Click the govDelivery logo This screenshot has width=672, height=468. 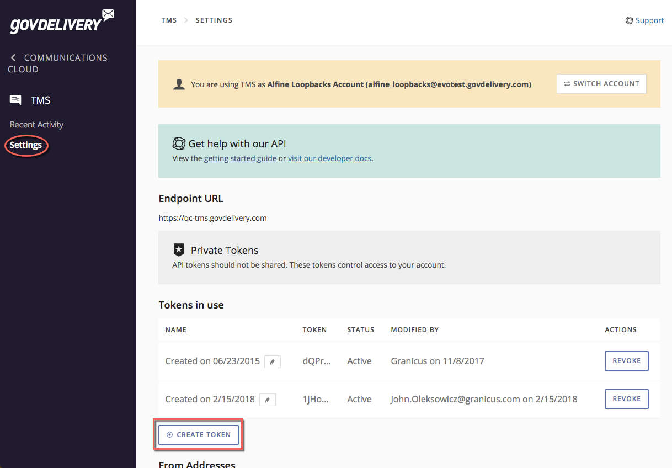[62, 22]
